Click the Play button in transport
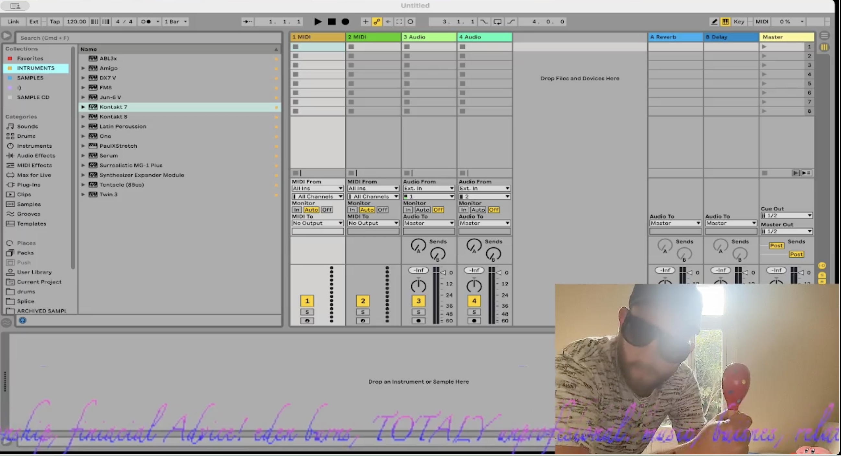 317,22
